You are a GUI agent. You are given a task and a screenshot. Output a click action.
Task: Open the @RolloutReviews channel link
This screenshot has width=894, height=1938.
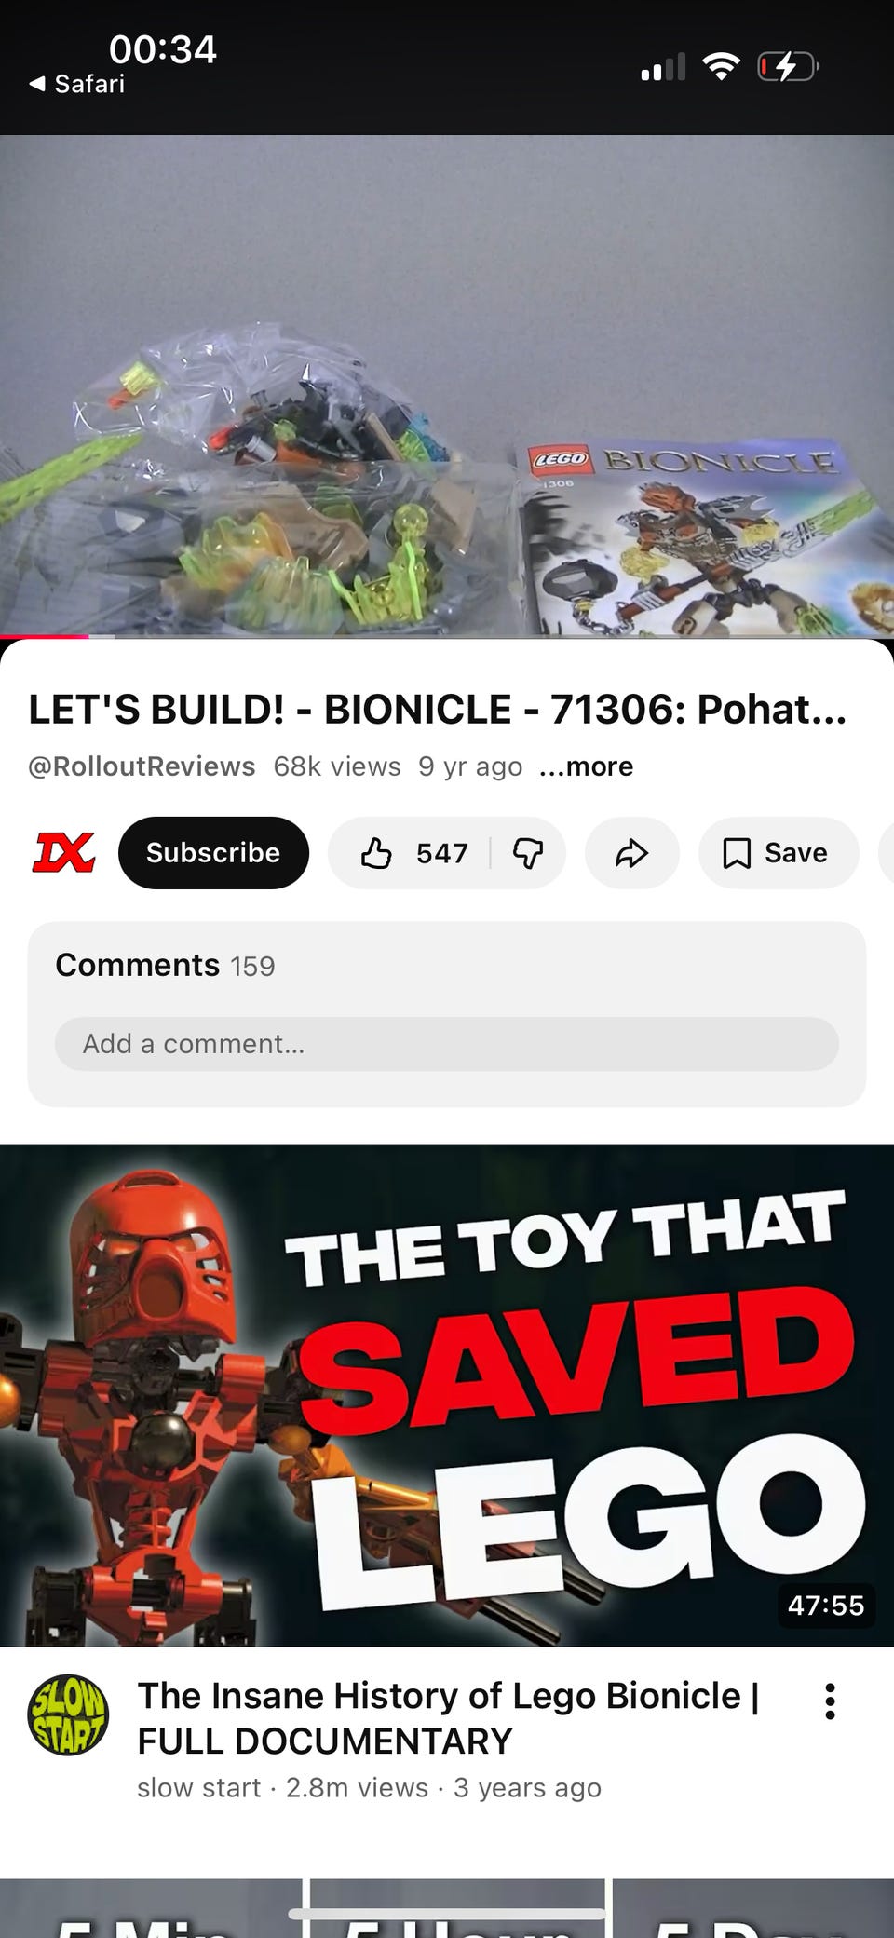pos(142,766)
